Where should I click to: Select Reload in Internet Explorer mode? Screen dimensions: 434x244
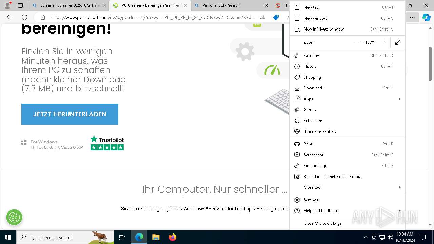pyautogui.click(x=347, y=177)
